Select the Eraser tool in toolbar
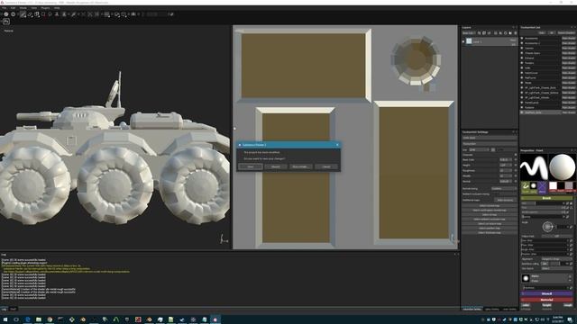 [x=30, y=14]
